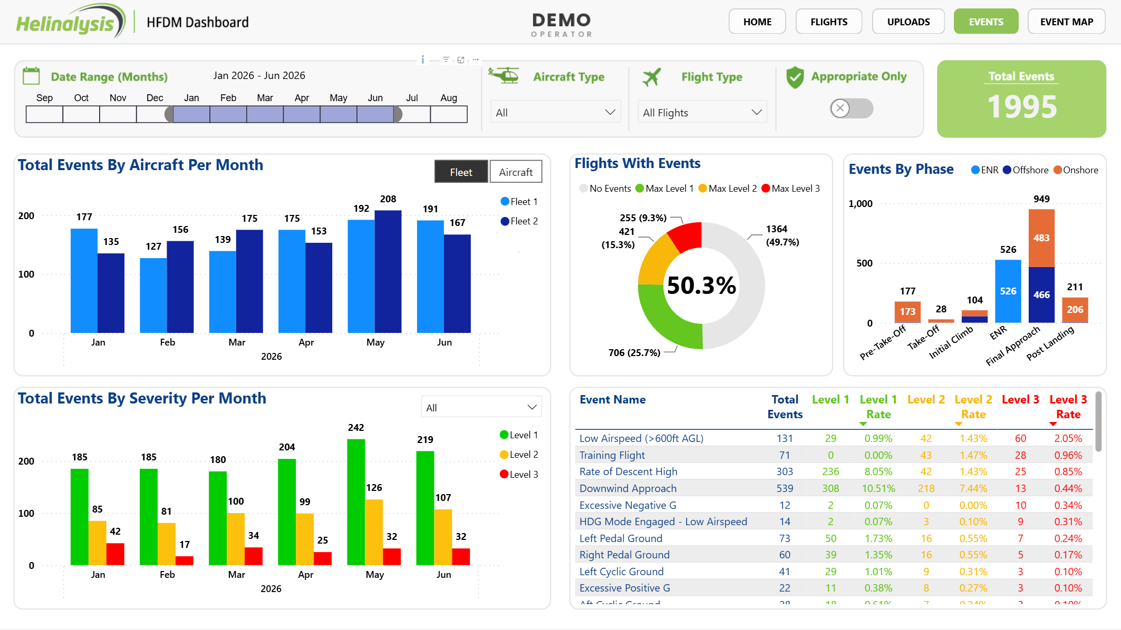Click the Final Approach Onshore 483 bar segment
Image resolution: width=1121 pixels, height=630 pixels.
point(1041,238)
